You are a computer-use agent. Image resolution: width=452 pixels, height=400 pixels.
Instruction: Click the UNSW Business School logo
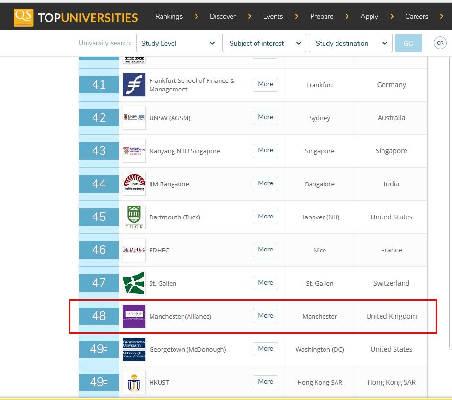(x=134, y=117)
